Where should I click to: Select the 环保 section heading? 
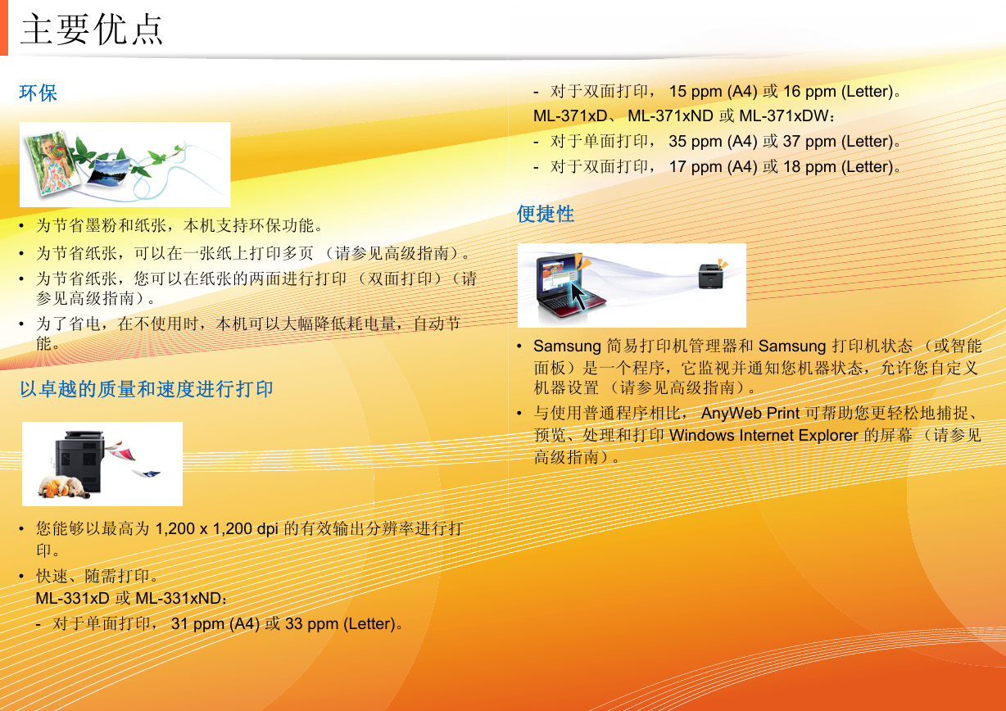39,93
